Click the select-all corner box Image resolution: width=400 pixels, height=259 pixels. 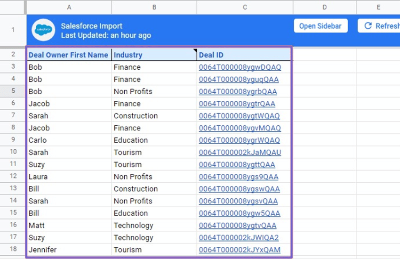[x=13, y=7]
